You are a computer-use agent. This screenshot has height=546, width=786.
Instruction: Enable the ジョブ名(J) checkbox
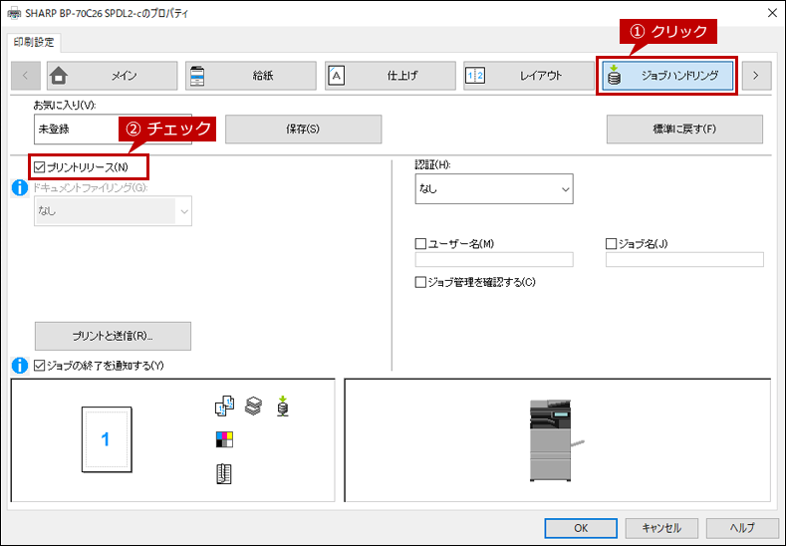(611, 244)
